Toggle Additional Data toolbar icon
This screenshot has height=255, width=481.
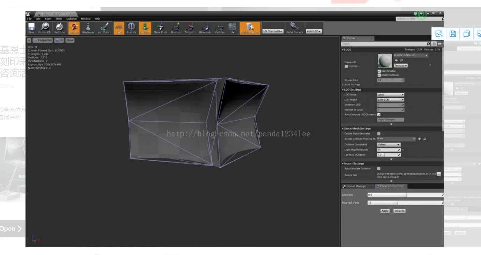(x=250, y=28)
